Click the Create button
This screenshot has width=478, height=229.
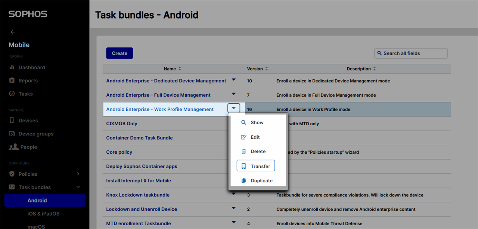tap(119, 53)
